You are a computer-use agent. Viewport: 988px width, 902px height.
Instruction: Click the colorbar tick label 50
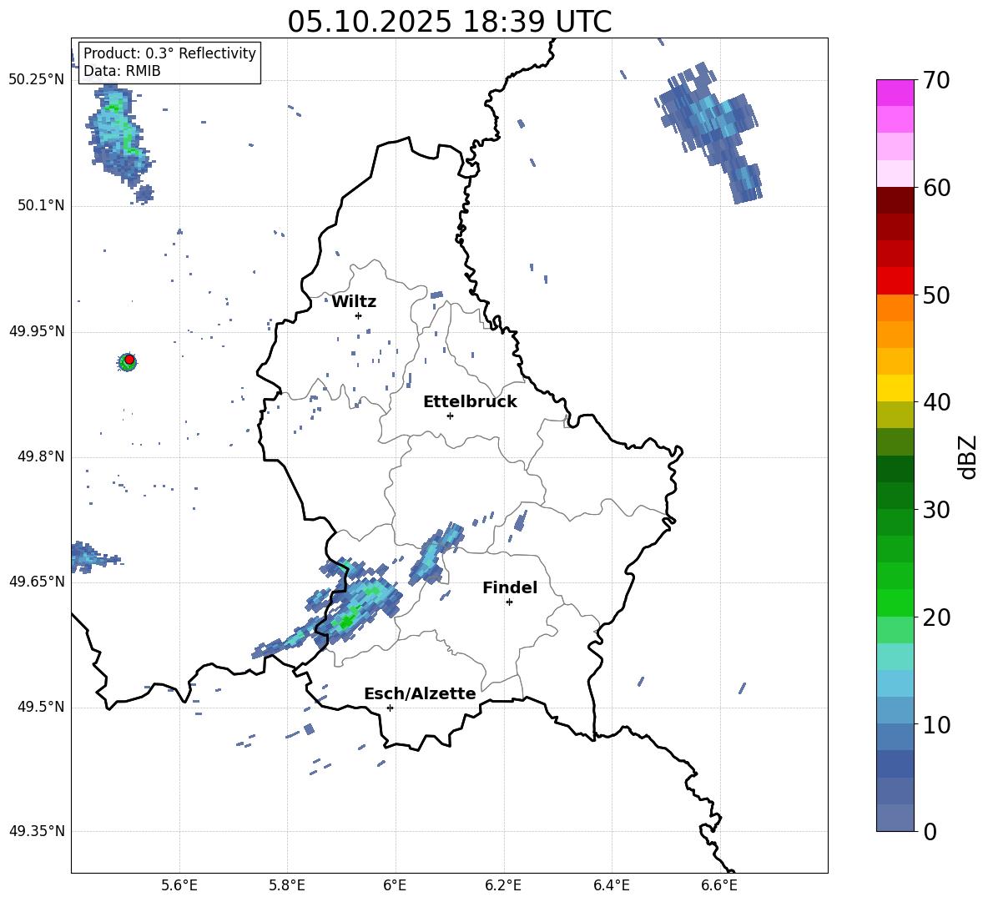point(936,295)
